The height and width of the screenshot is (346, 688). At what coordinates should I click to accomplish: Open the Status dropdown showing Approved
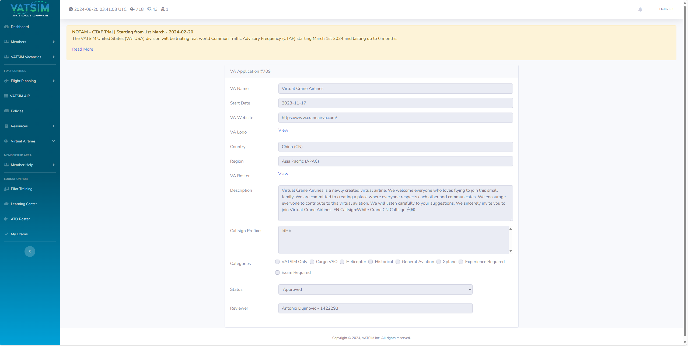375,289
